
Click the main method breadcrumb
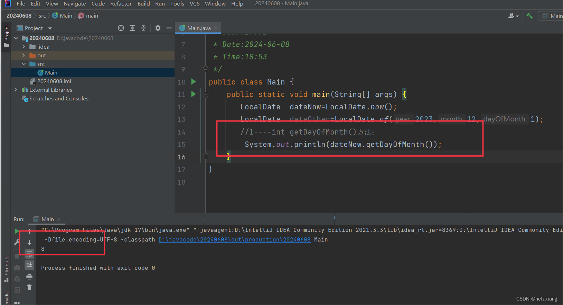(88, 16)
